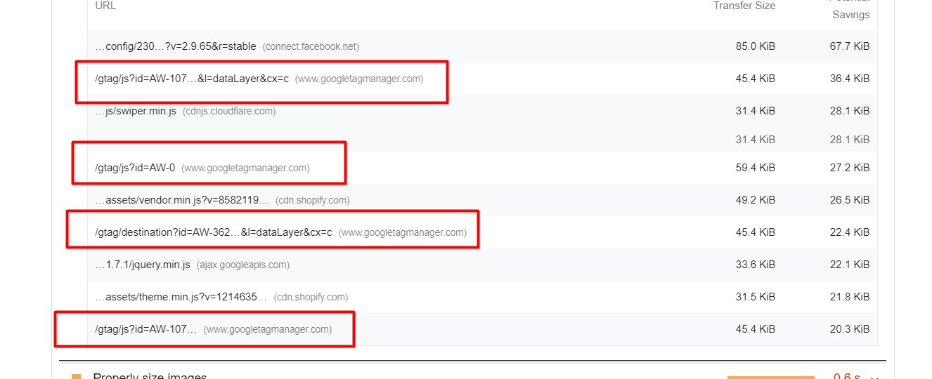This screenshot has width=932, height=379.
Task: Select 45.4 KiB in the 36.4 KiB savings row
Action: pyautogui.click(x=756, y=79)
